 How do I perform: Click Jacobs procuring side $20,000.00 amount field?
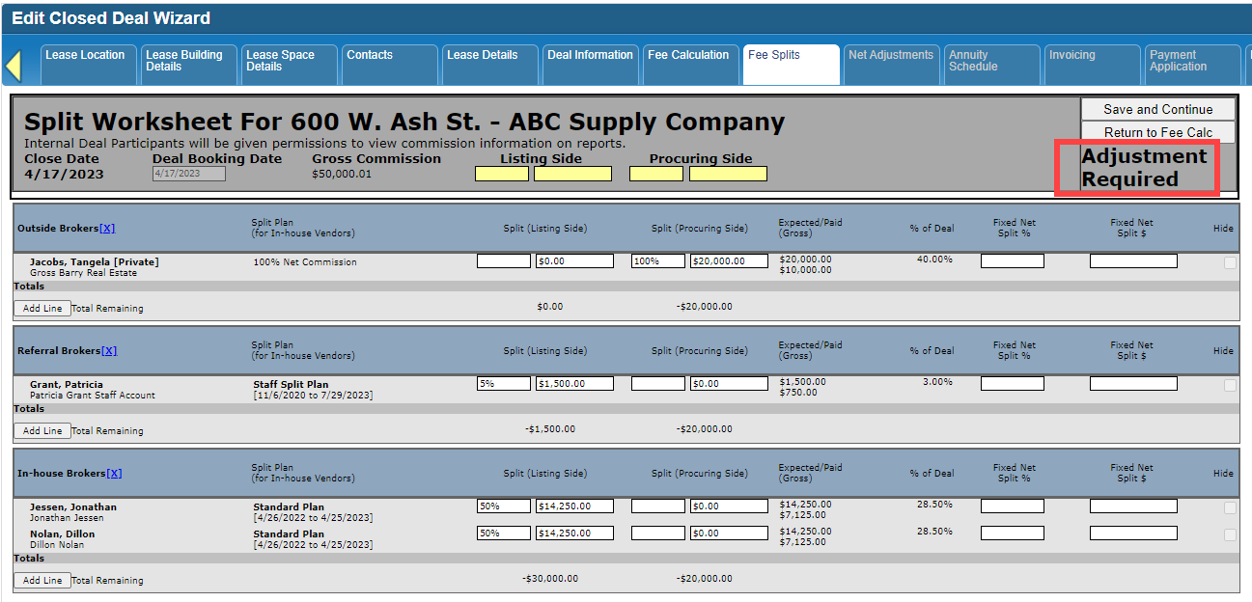[729, 261]
